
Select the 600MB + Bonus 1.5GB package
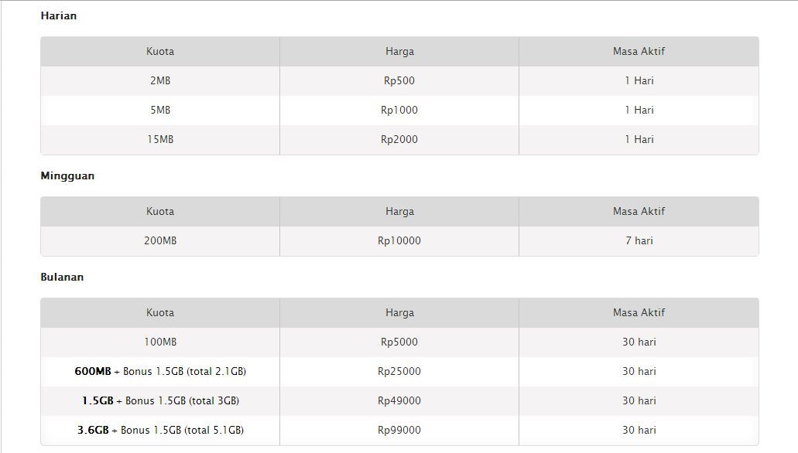[160, 372]
